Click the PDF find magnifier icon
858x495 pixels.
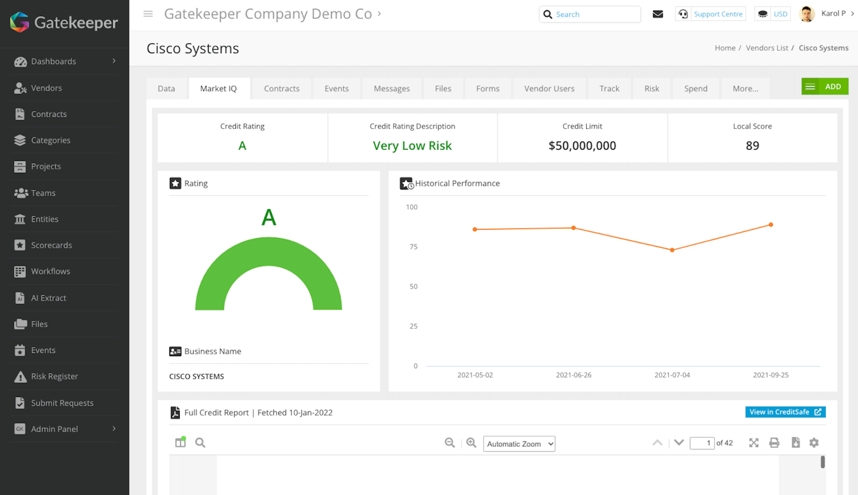tap(200, 442)
